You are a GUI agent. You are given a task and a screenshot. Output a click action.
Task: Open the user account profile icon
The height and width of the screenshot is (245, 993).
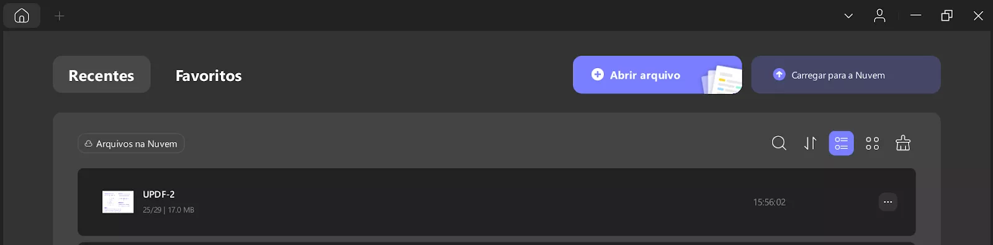(879, 16)
